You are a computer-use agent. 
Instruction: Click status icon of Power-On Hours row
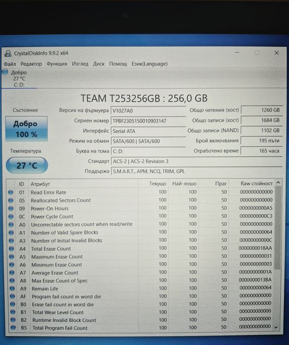11,208
